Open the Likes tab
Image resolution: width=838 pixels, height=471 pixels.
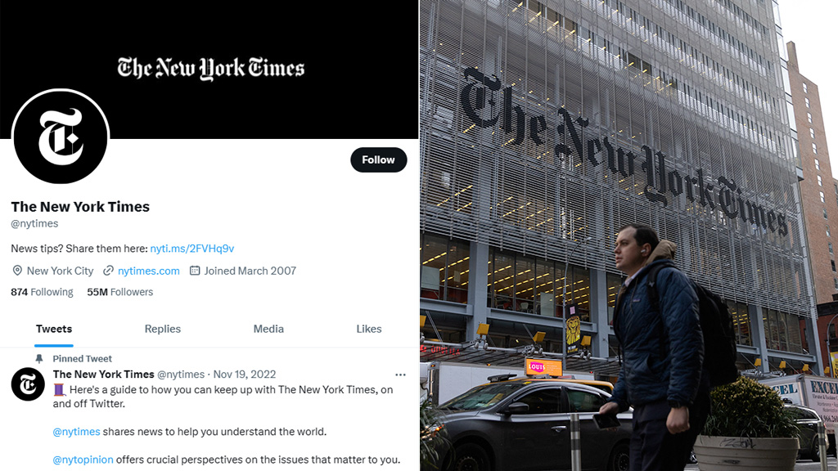pos(369,329)
